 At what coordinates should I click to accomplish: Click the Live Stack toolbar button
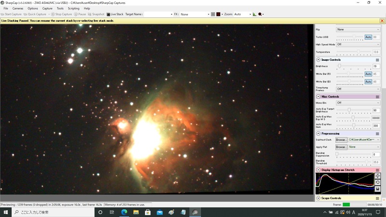(115, 14)
